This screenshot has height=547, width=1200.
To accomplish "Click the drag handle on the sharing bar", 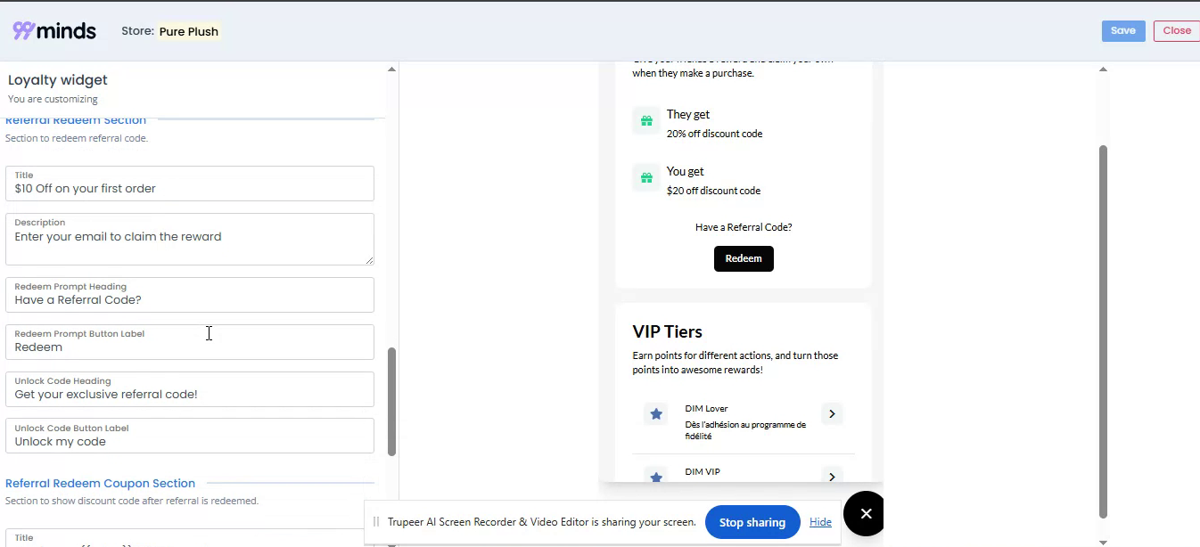I will click(376, 522).
